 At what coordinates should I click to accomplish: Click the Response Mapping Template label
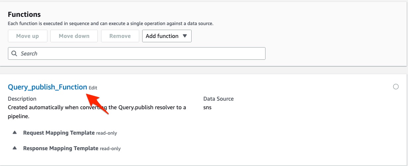61,148
